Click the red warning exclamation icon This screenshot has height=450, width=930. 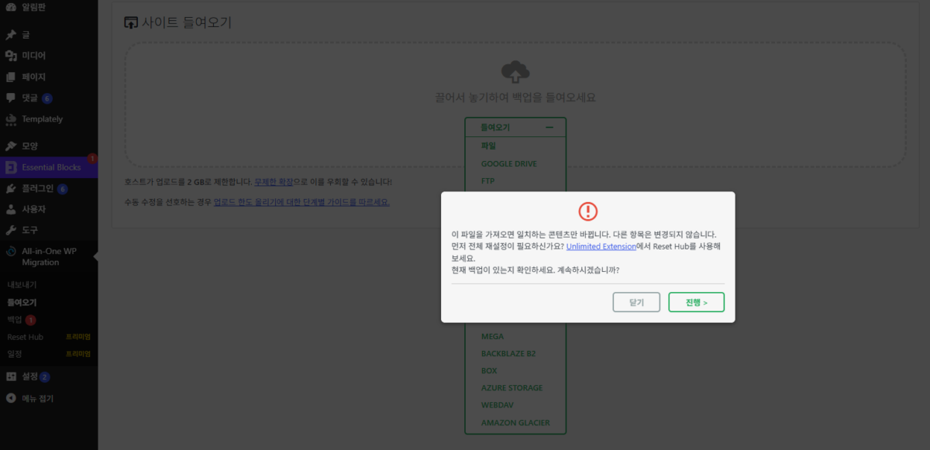point(588,211)
